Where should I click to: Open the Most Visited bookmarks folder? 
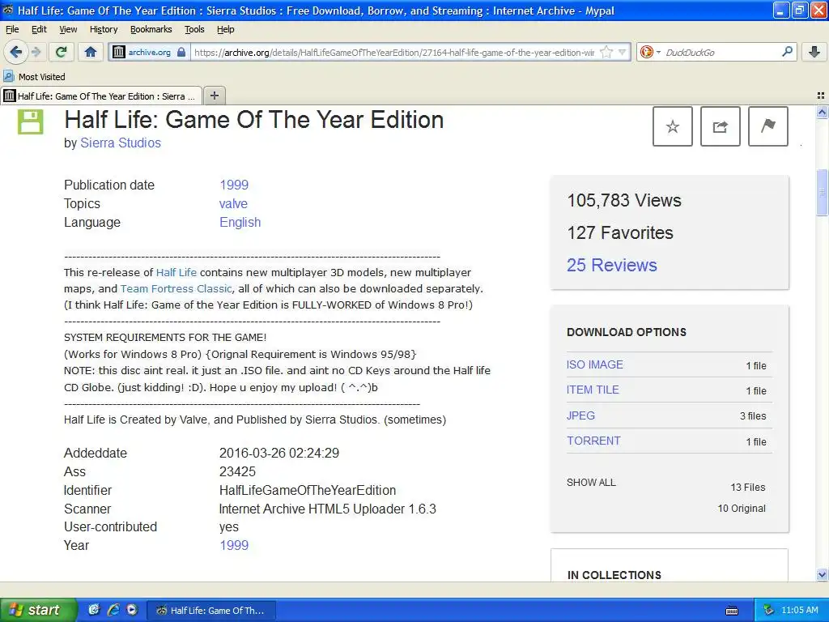coord(35,77)
